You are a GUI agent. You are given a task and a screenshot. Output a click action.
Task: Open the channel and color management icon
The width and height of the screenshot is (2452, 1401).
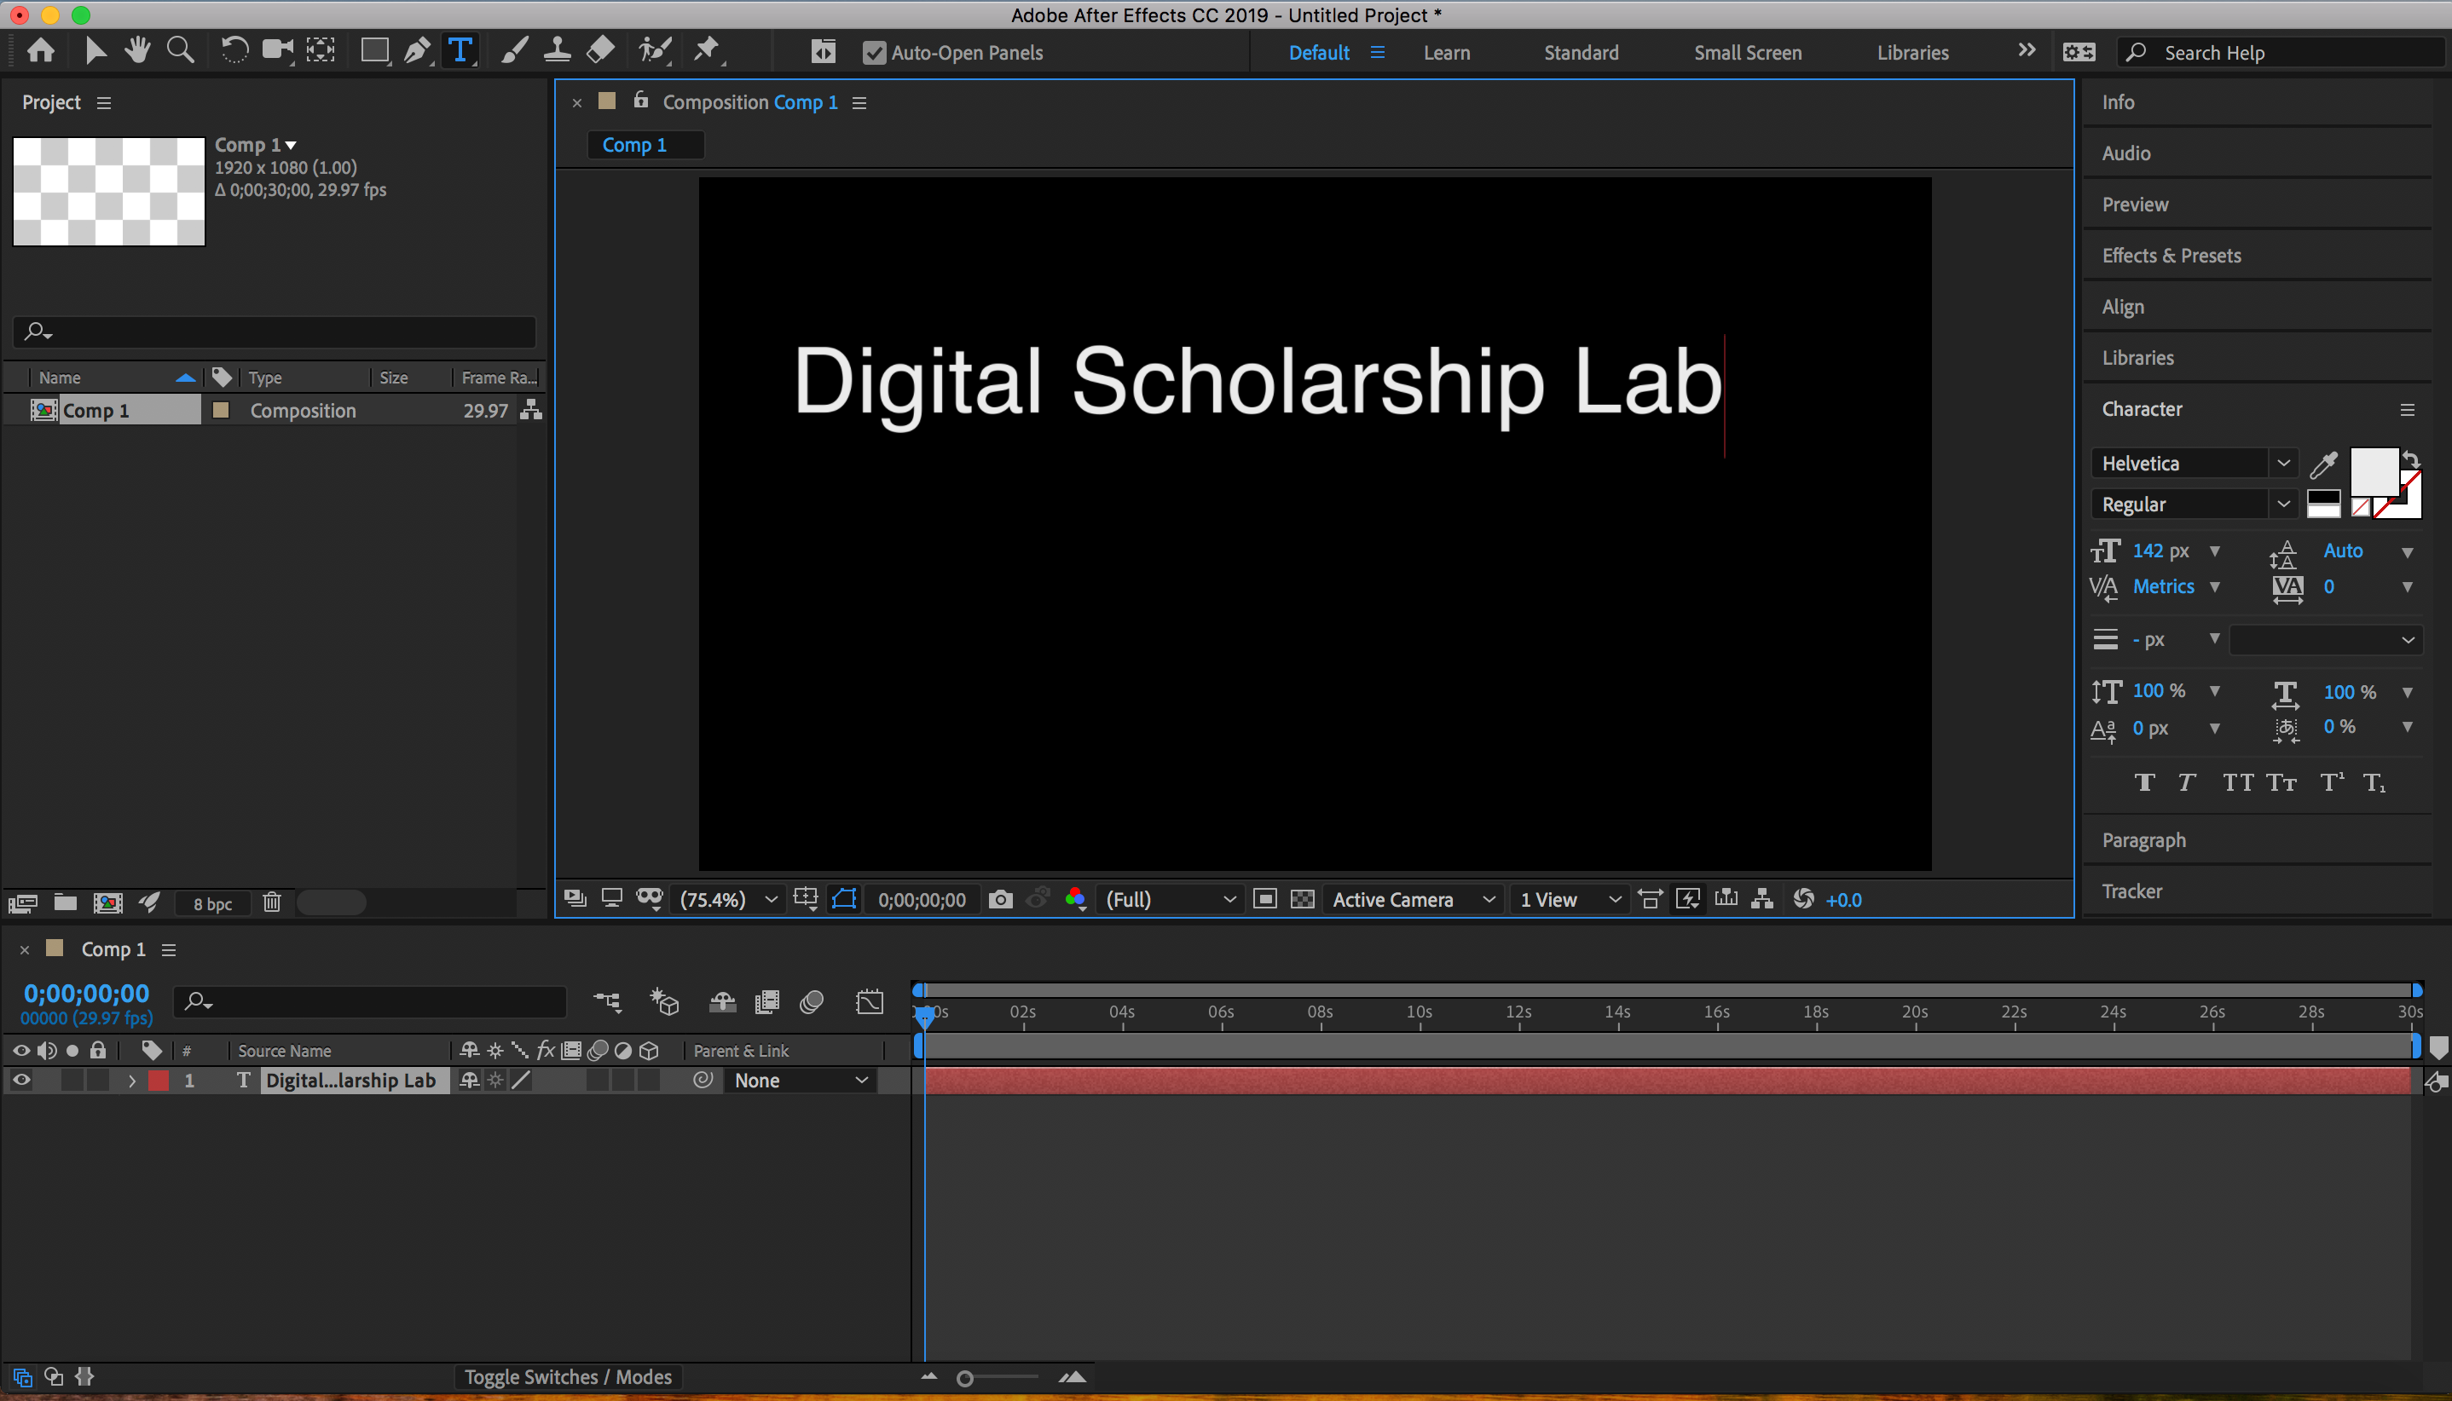point(1075,900)
